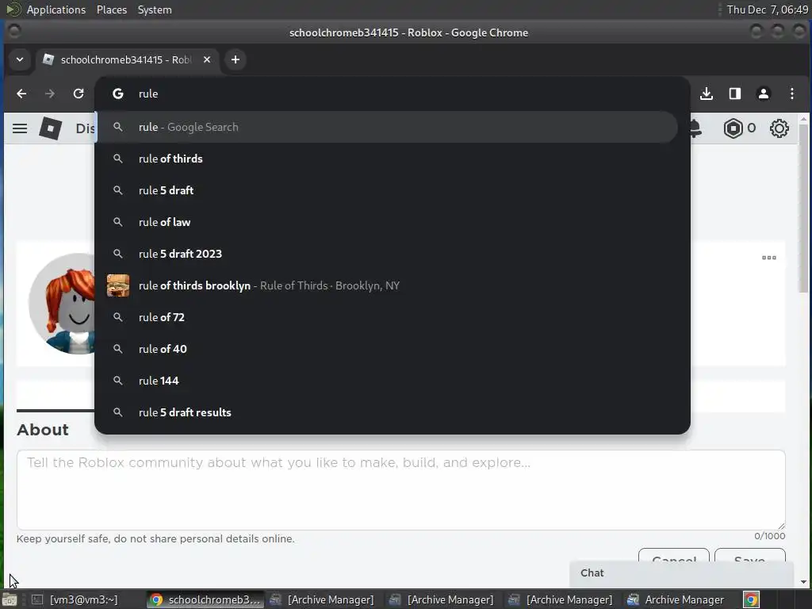Switch to schoolchromeb3 Chrome taskbar item
Viewport: 812px width, 609px height.
point(205,599)
